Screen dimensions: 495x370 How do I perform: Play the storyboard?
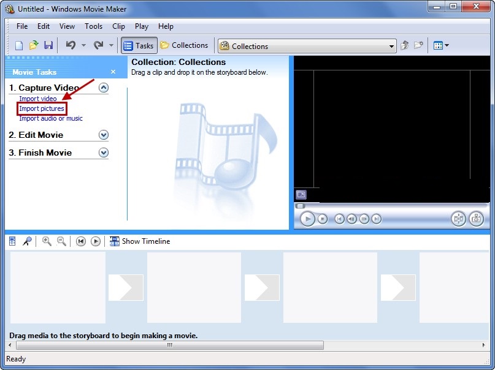pos(95,241)
